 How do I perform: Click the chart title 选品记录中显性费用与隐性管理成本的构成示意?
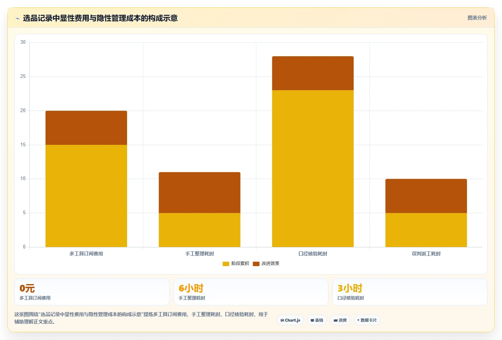[x=100, y=18]
